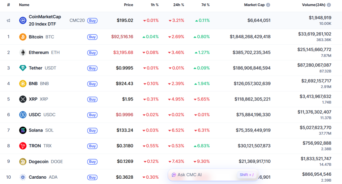Click the TRON logo icon
This screenshot has width=342, height=184.
[23, 146]
